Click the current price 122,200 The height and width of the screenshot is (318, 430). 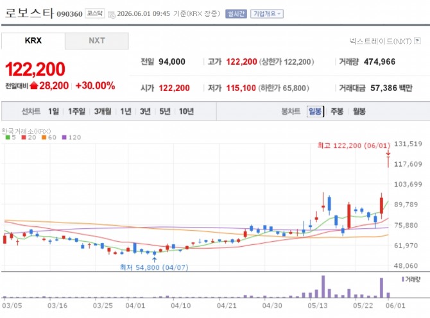(35, 69)
